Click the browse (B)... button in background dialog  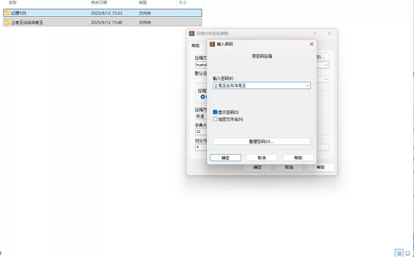tap(322, 57)
